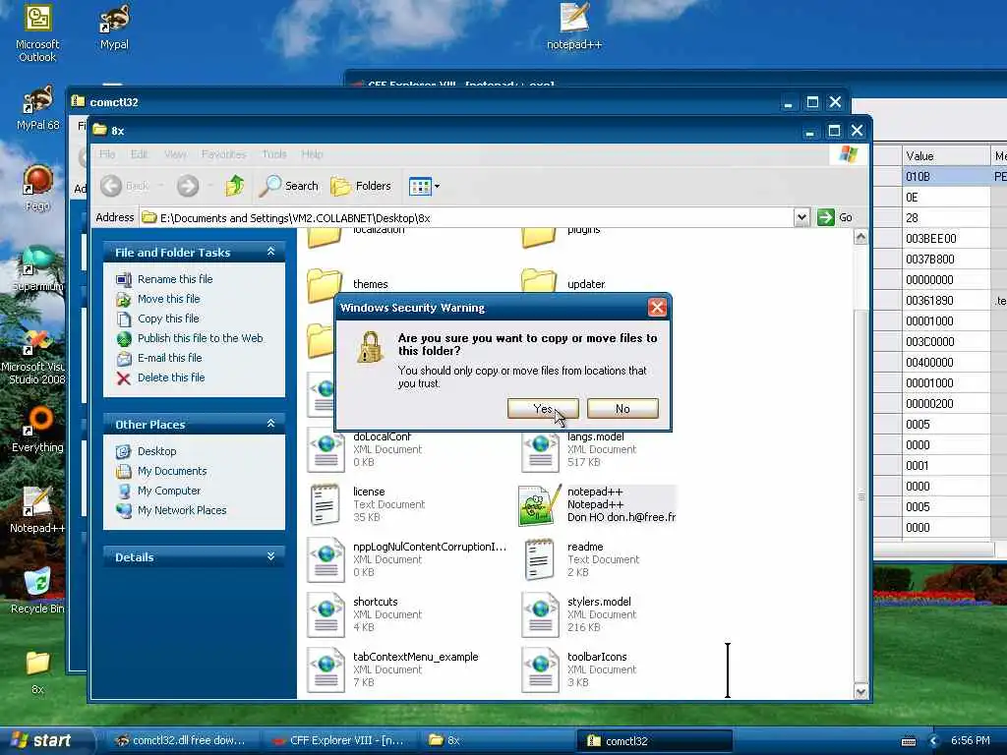Click Rename this file link

(175, 279)
